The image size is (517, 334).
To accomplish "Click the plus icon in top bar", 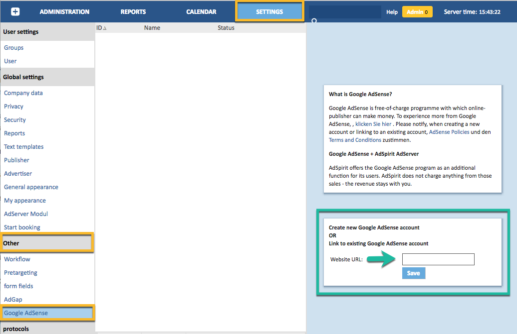I will [15, 11].
